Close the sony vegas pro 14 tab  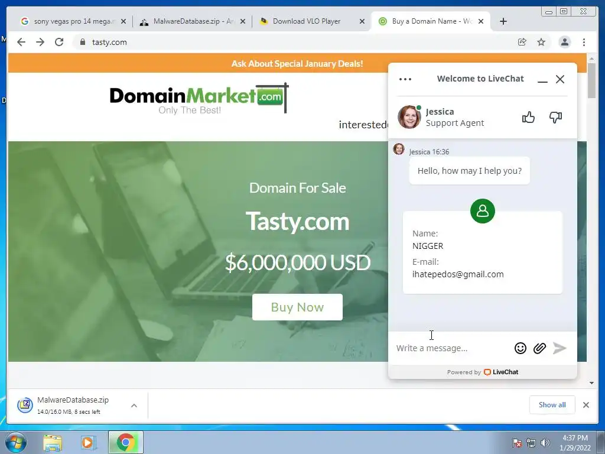[123, 21]
